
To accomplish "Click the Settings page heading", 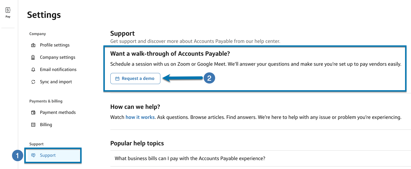I will click(x=44, y=15).
